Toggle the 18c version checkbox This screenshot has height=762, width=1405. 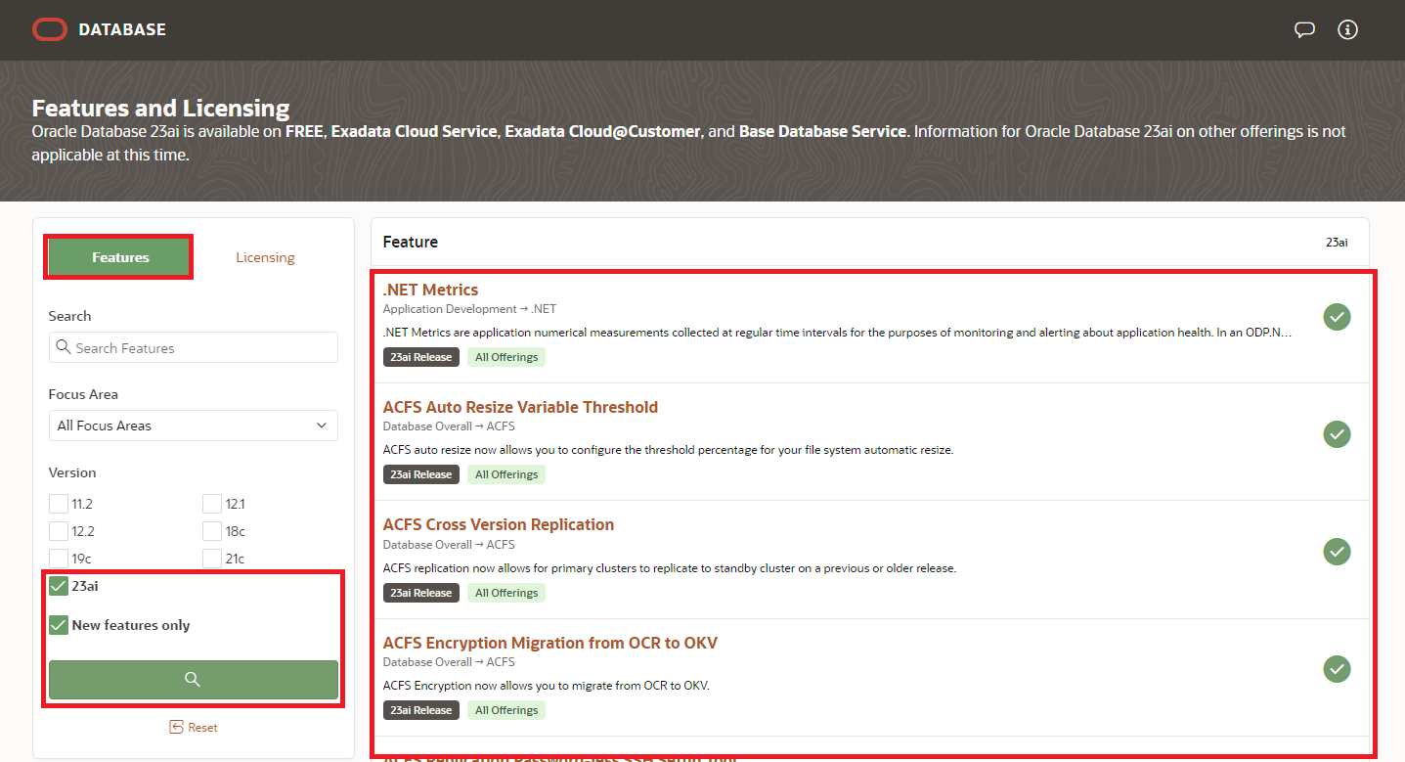[x=212, y=531]
